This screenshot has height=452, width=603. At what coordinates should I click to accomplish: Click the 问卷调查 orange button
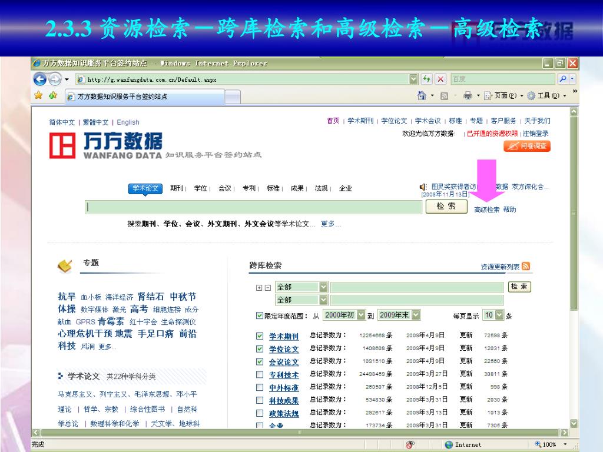point(527,146)
